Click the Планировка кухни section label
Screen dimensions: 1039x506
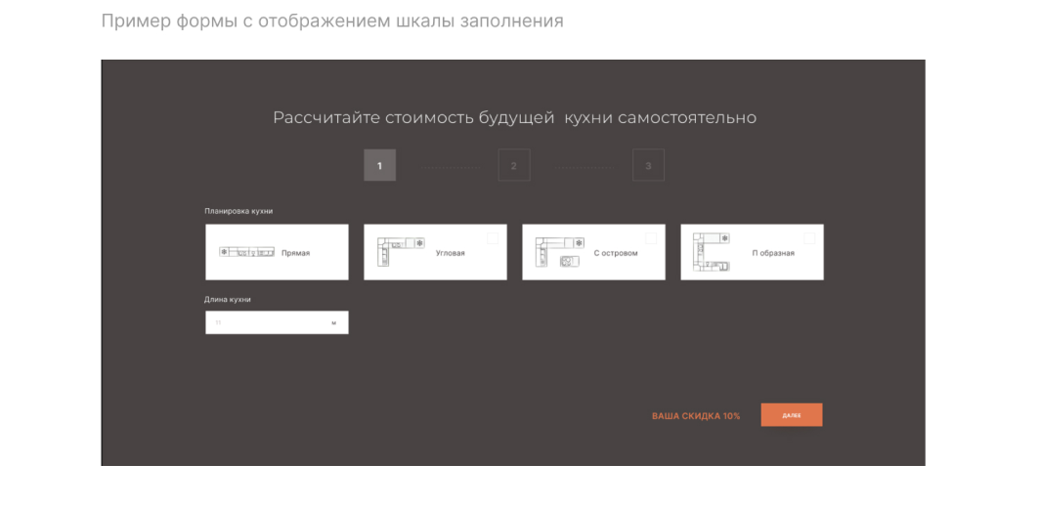pyautogui.click(x=238, y=211)
